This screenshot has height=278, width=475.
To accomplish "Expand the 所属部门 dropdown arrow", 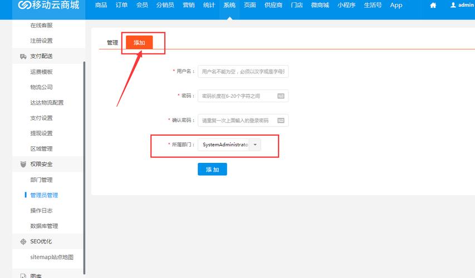I will pyautogui.click(x=255, y=145).
